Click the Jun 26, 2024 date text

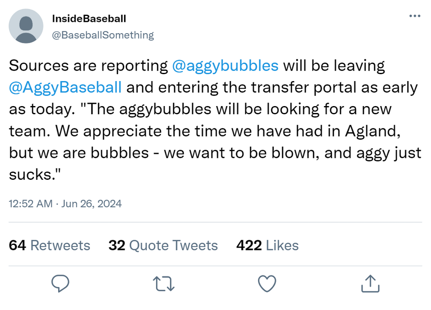pos(91,204)
